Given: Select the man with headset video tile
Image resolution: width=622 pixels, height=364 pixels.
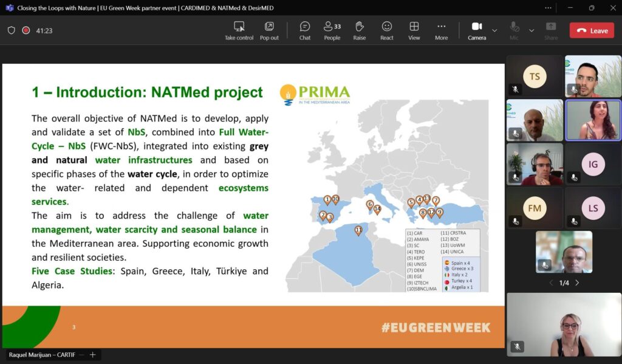Looking at the screenshot, I should [535, 164].
